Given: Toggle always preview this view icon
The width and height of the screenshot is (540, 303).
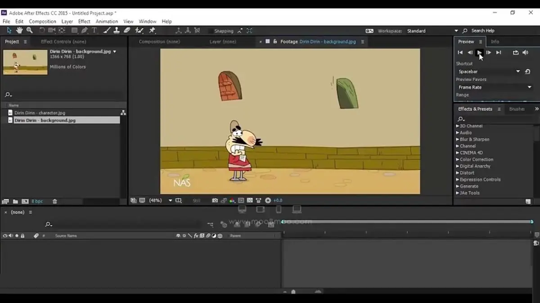Looking at the screenshot, I should [x=133, y=201].
